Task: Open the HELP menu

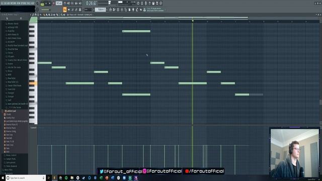Action: click(33, 4)
